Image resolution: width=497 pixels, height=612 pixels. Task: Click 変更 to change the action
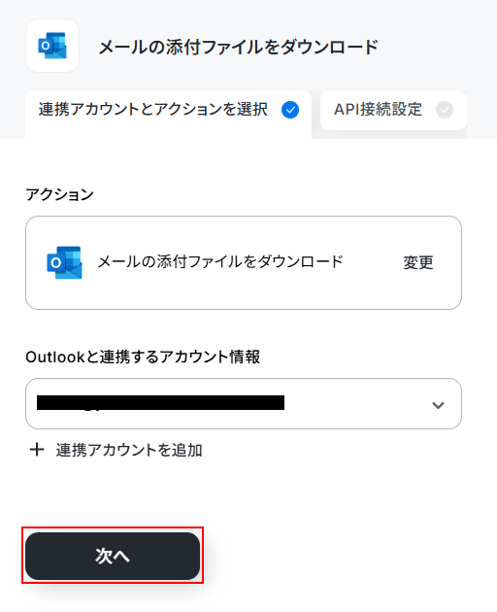click(x=417, y=262)
